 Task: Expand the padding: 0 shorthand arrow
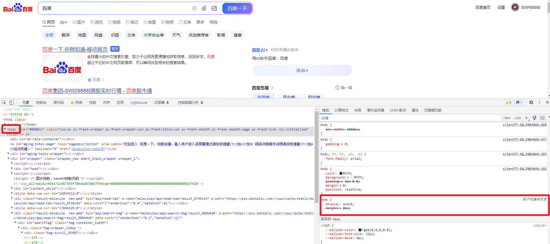pyautogui.click(x=342, y=144)
